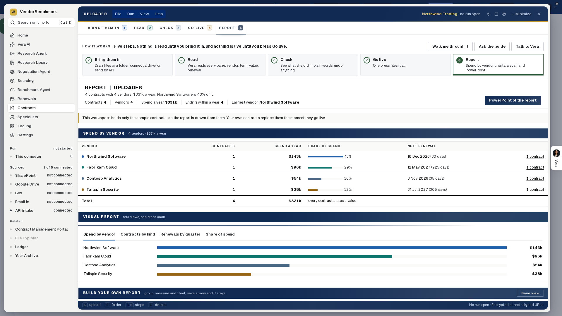Open Settings via its gear icon
The height and width of the screenshot is (316, 562).
(12, 135)
